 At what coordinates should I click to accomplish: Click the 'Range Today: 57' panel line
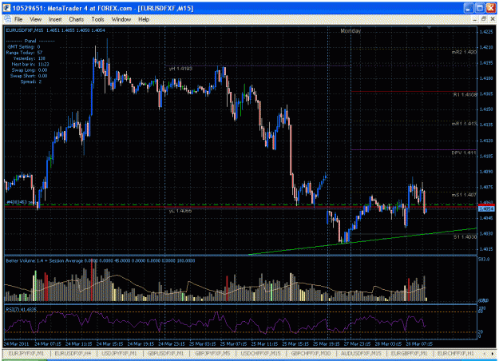[x=24, y=53]
